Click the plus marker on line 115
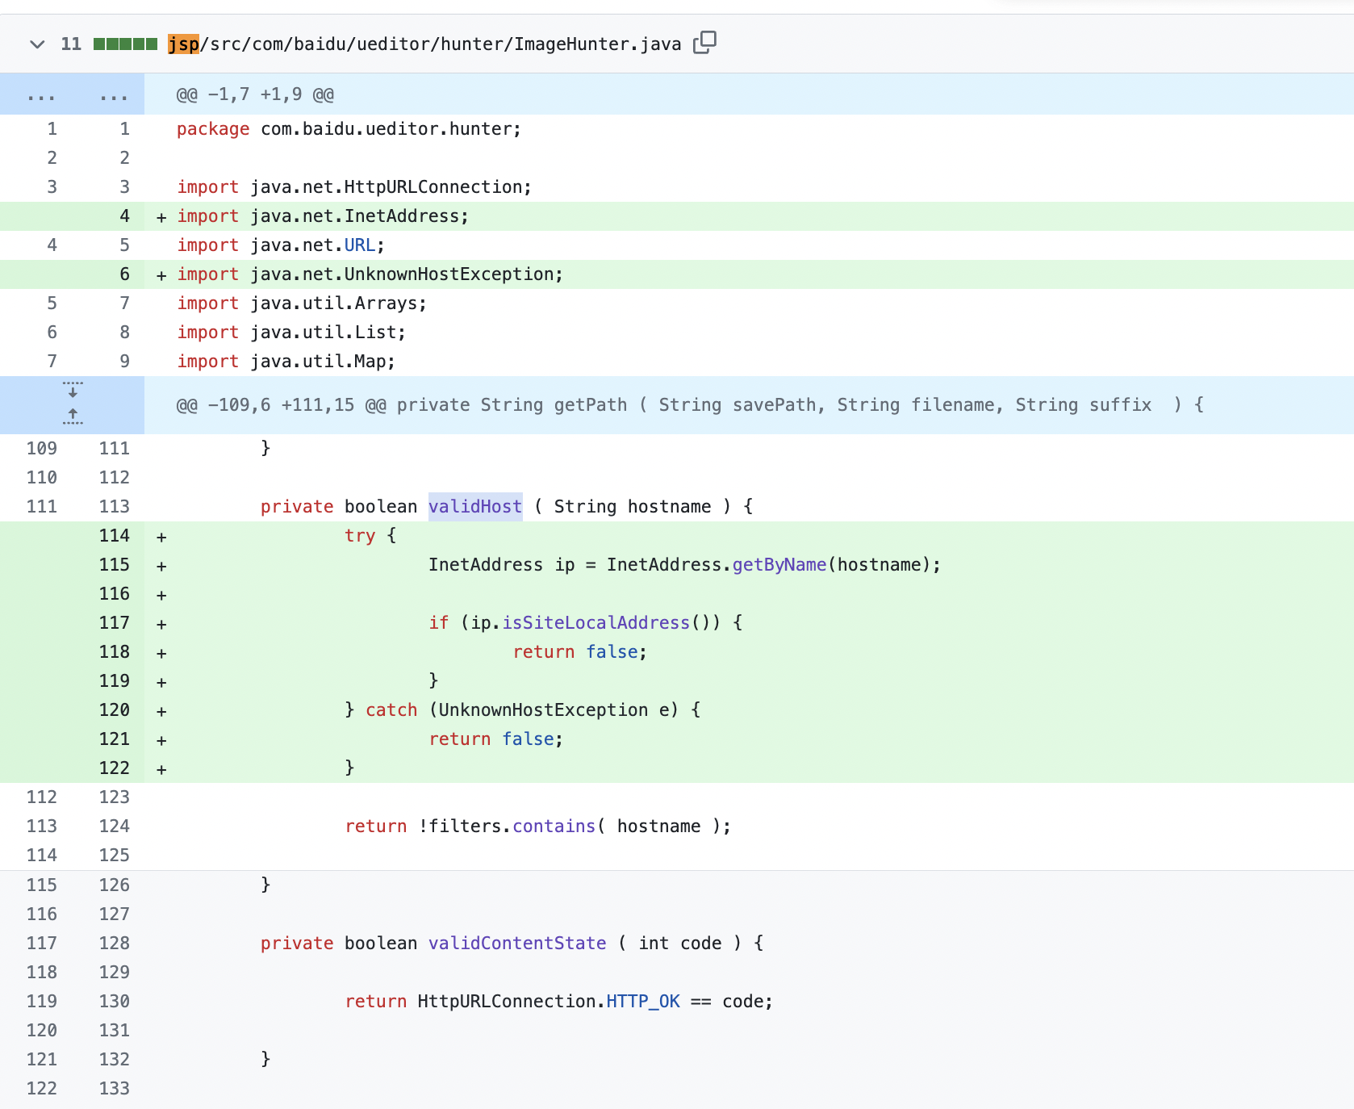The height and width of the screenshot is (1109, 1354). tap(161, 566)
